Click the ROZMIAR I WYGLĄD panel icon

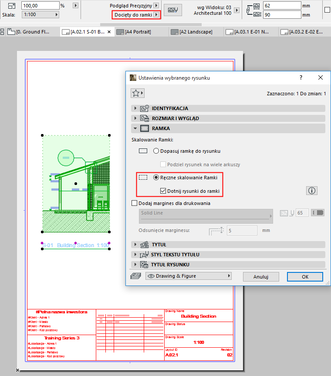tap(145, 118)
